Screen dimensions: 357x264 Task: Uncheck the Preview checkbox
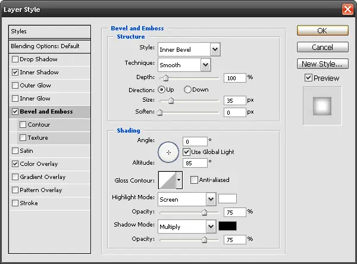pyautogui.click(x=308, y=78)
